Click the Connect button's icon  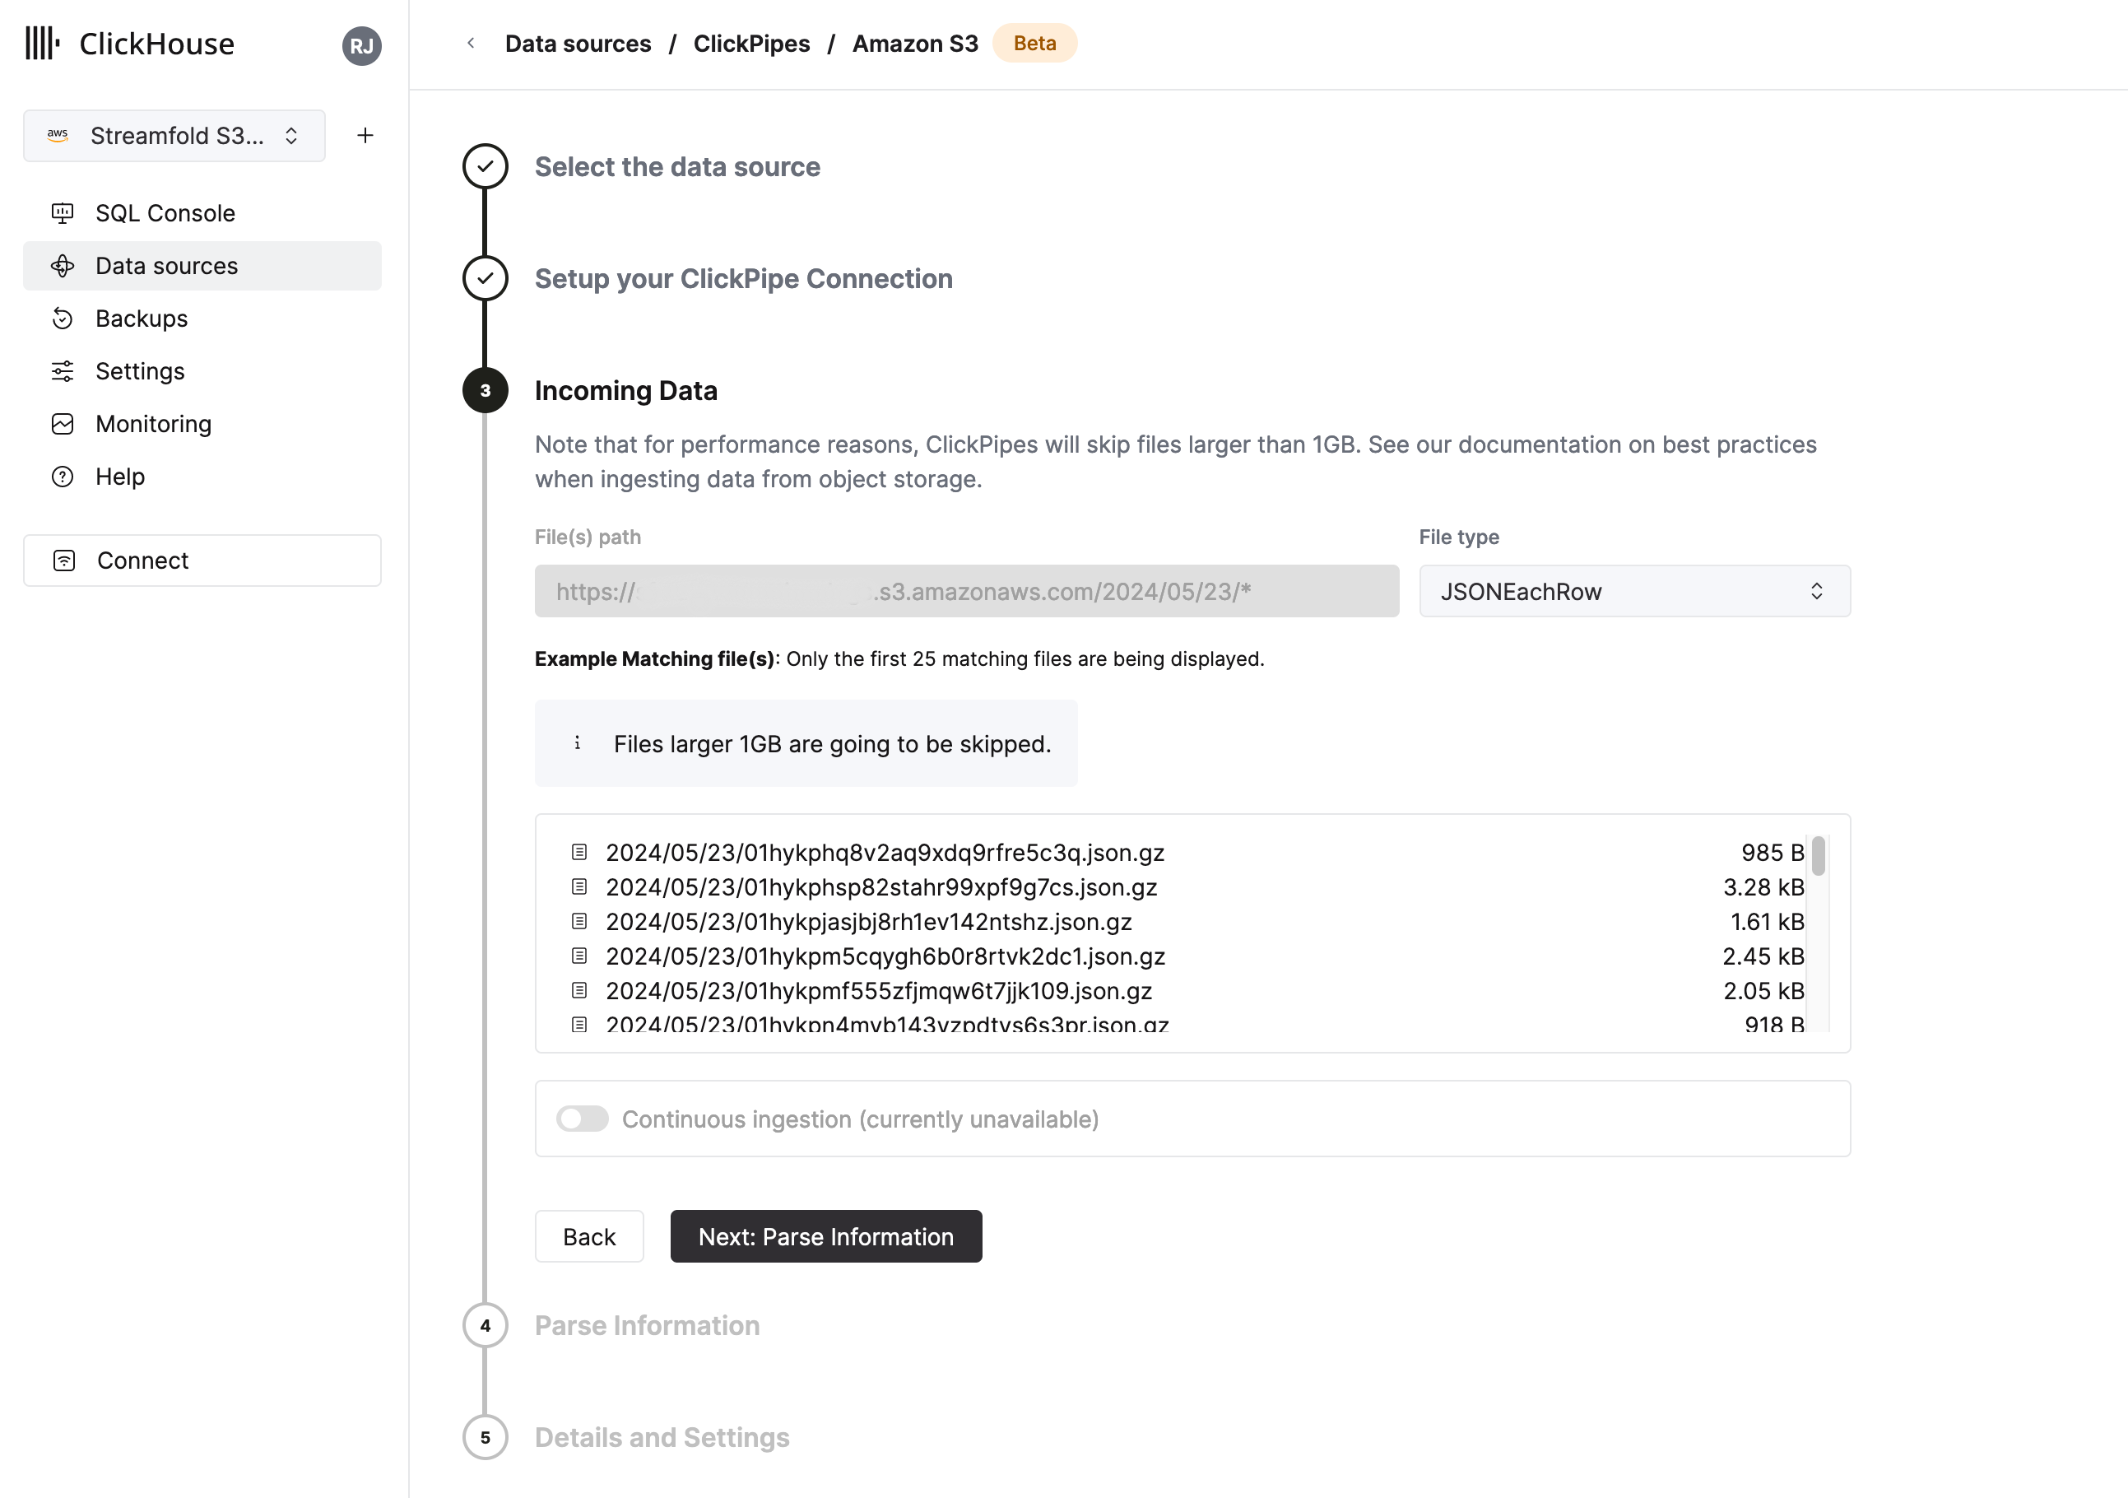click(64, 561)
